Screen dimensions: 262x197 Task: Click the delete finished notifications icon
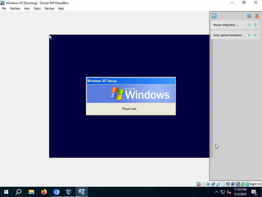click(x=257, y=16)
